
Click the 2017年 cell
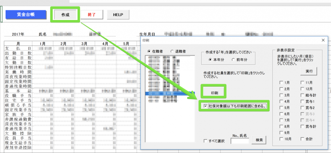(x=18, y=34)
